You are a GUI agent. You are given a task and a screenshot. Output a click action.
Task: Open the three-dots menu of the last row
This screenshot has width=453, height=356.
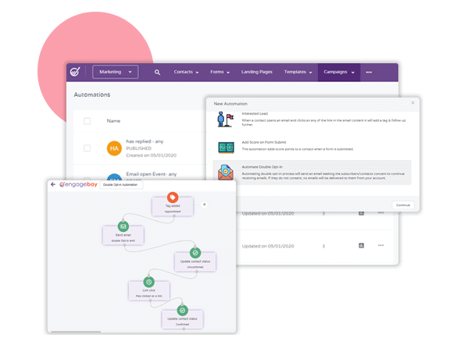381,245
